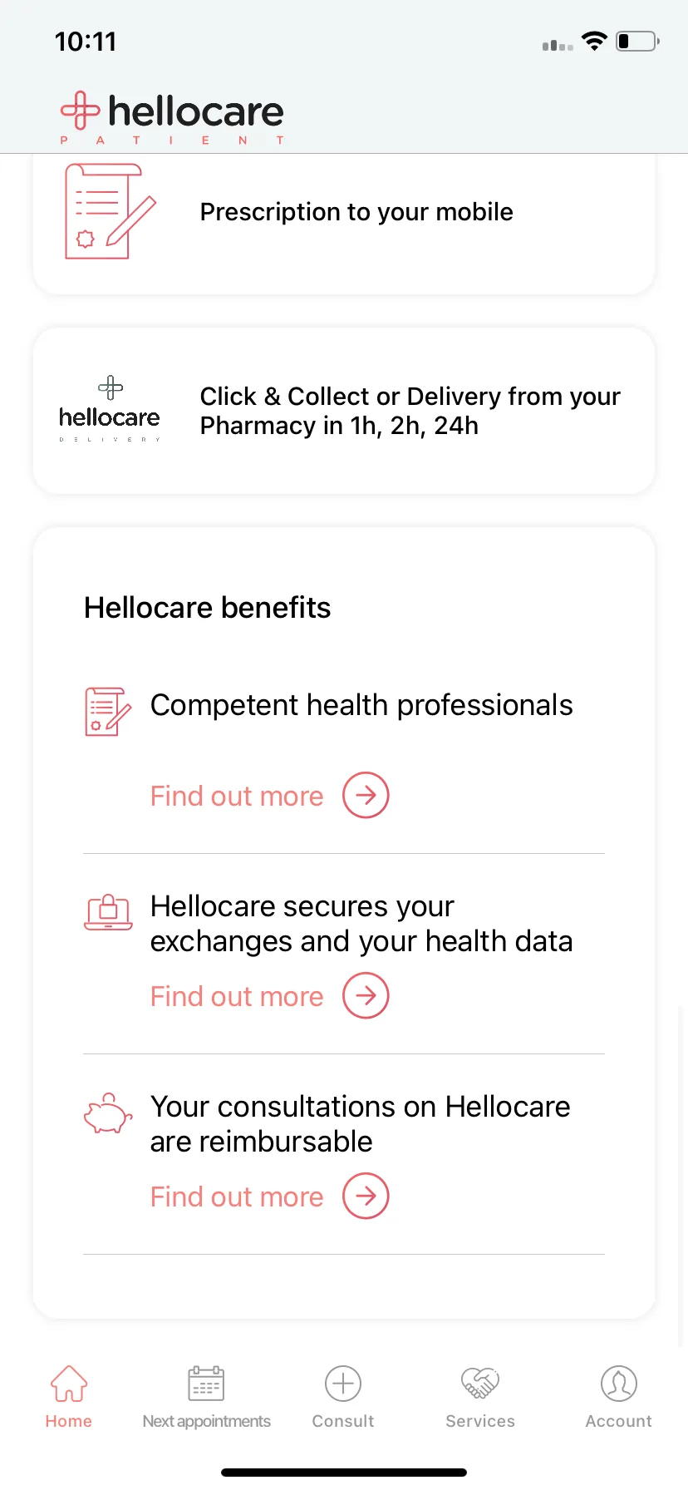Tap the Consult plus circle icon
This screenshot has height=1490, width=688.
tap(343, 1384)
